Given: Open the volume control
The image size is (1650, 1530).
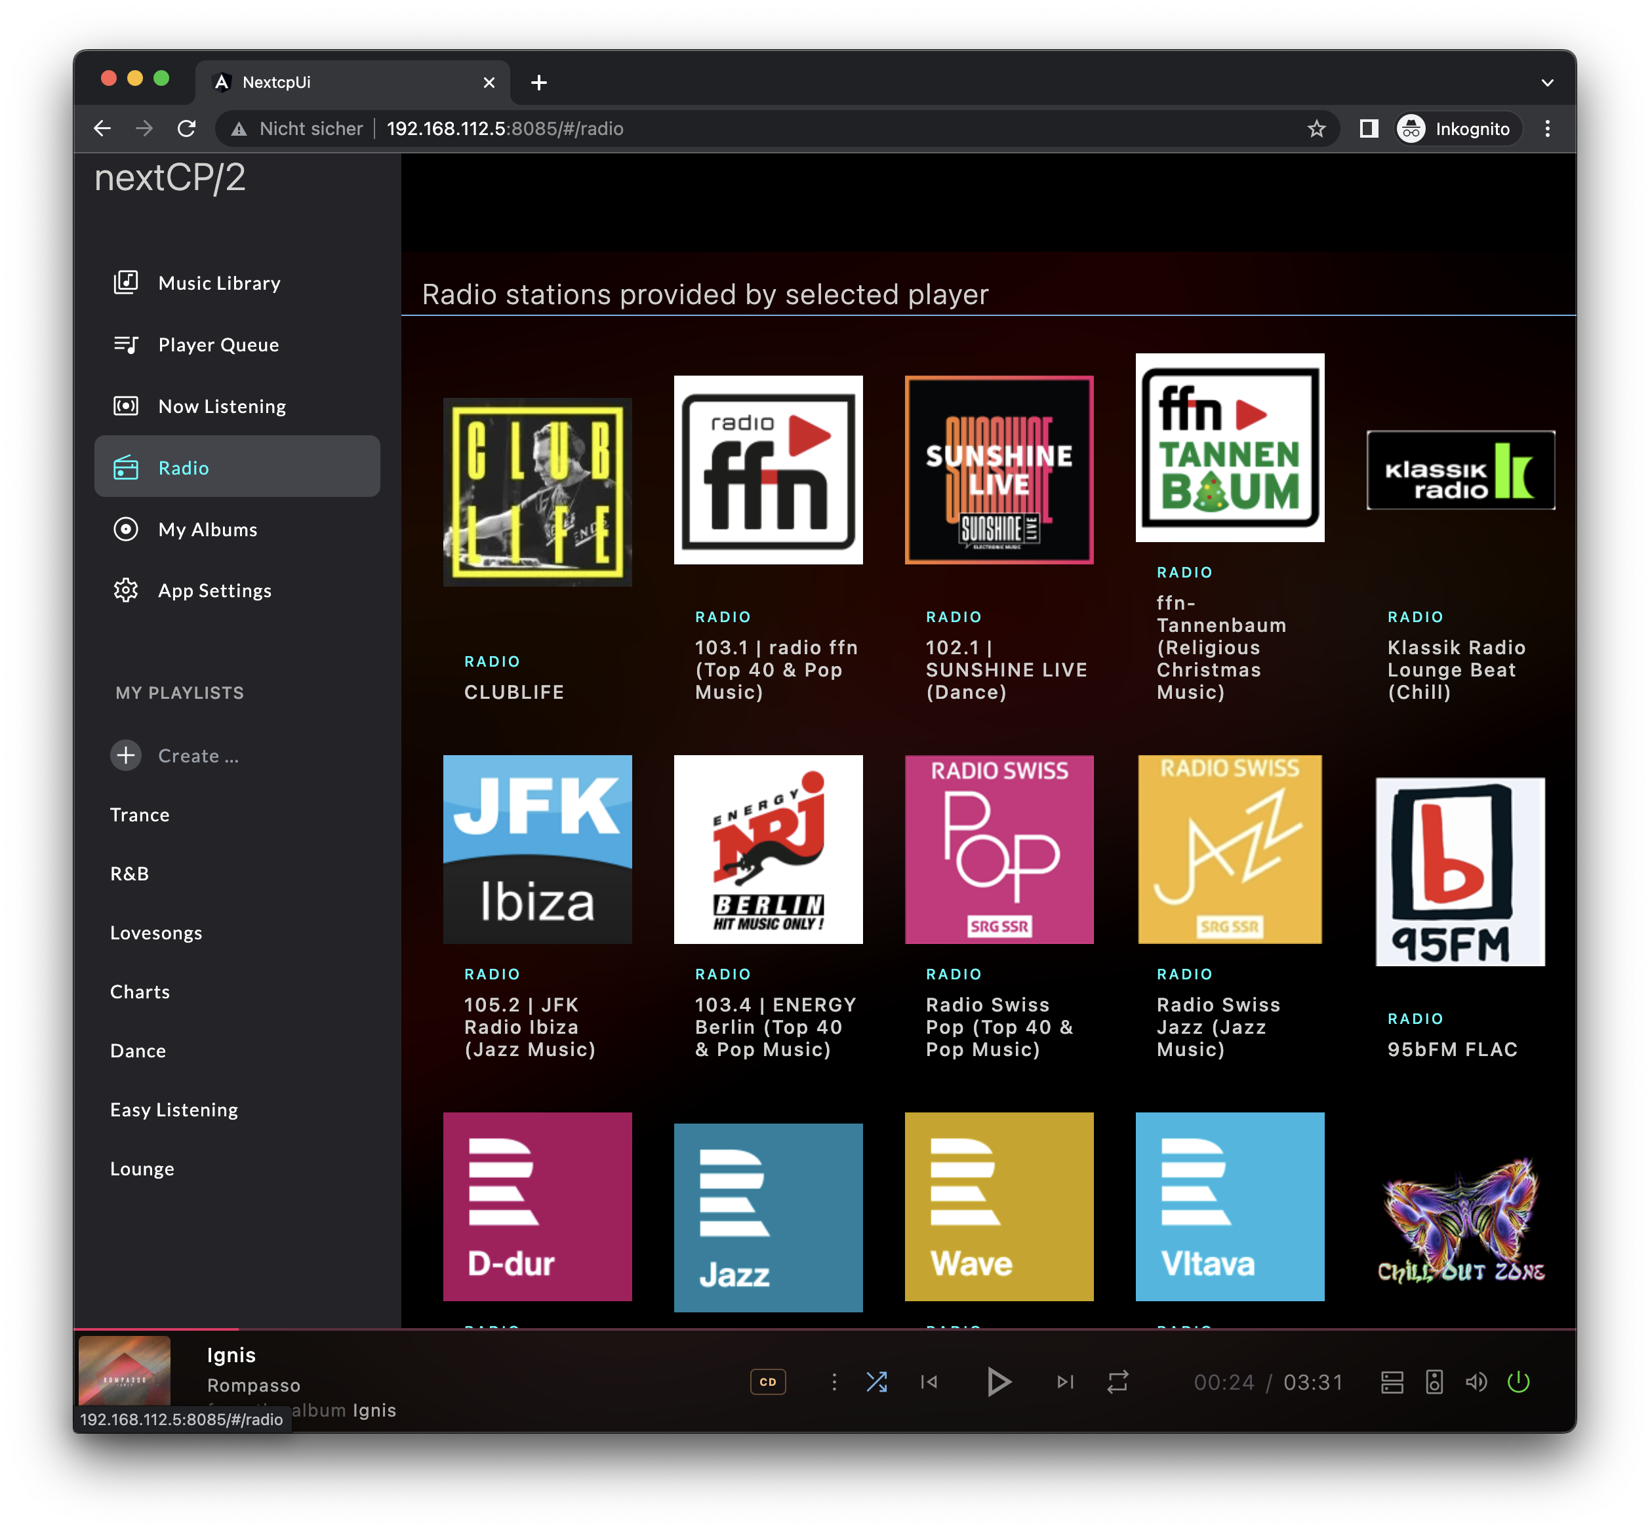Looking at the screenshot, I should [1476, 1382].
